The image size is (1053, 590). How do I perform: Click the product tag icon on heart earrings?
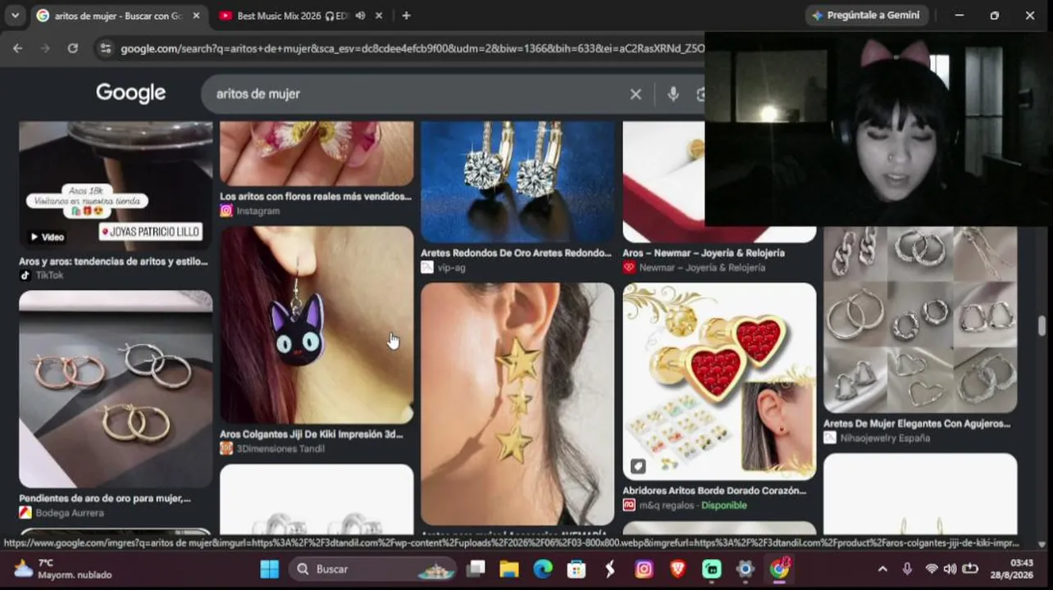(x=638, y=466)
